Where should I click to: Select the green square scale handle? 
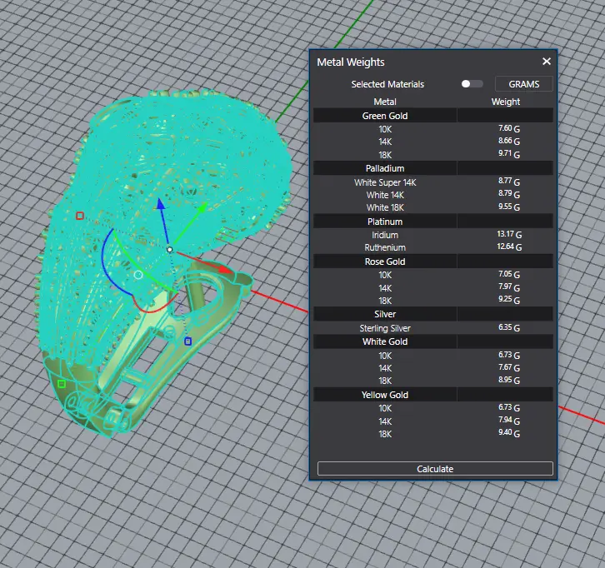point(62,384)
